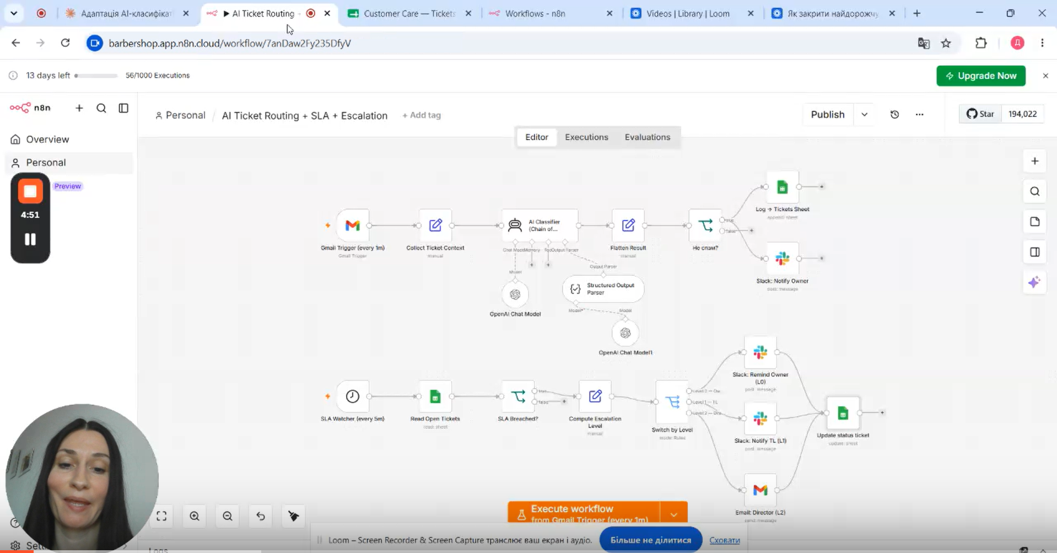Open the workflow history clock icon

coord(894,114)
